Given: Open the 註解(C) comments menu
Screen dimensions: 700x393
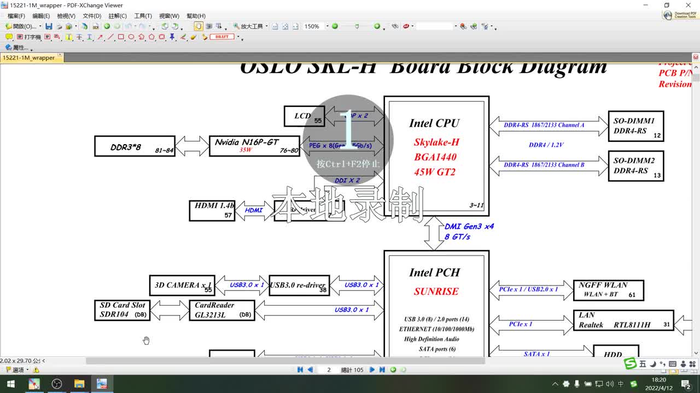Looking at the screenshot, I should [118, 16].
